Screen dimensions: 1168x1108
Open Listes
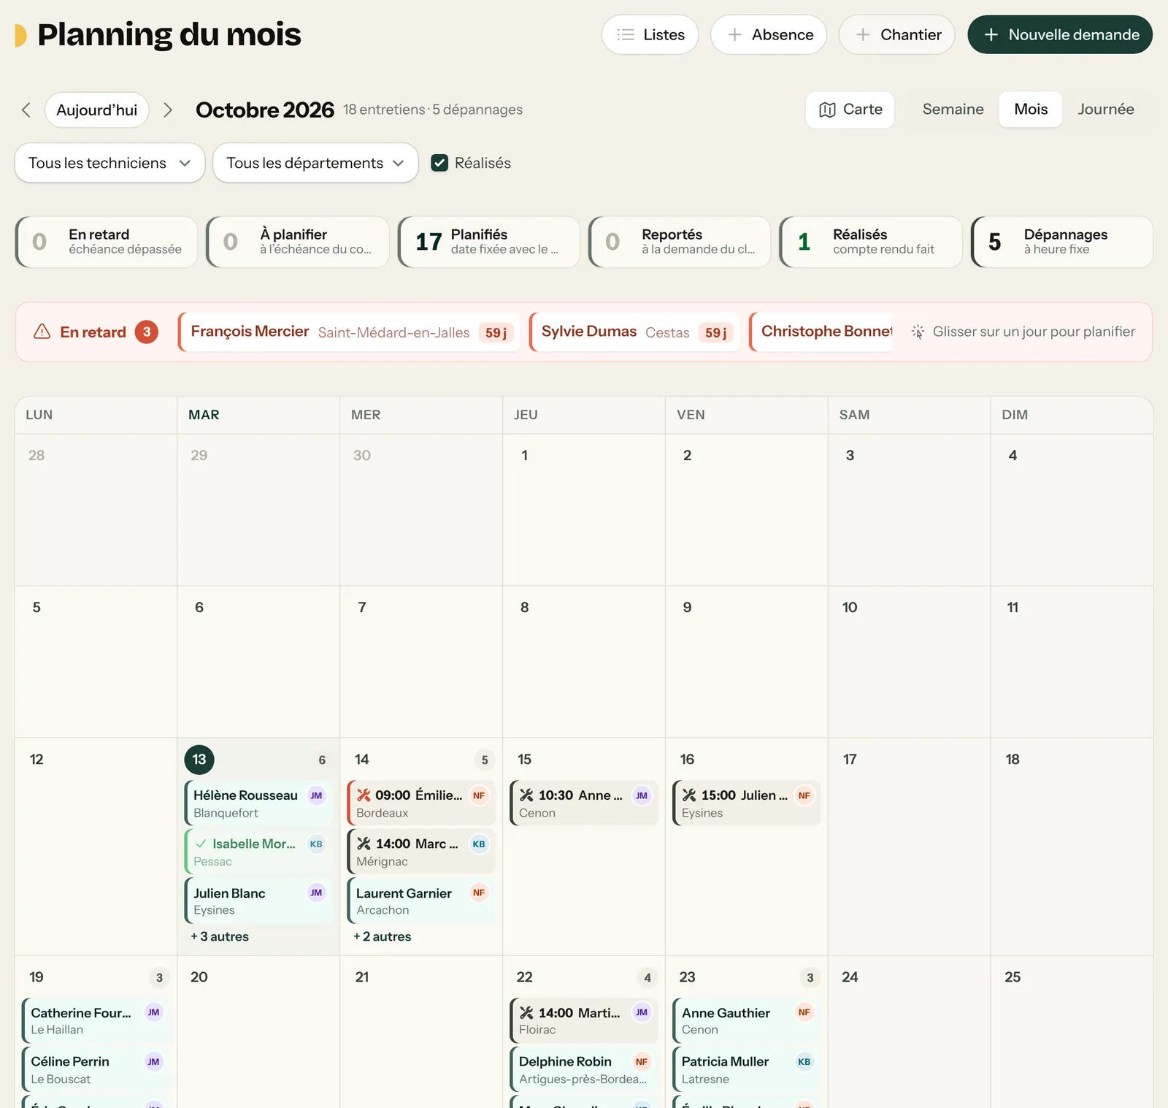650,34
